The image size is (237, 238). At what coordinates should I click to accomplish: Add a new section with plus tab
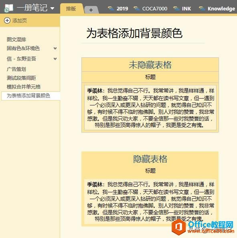pyautogui.click(x=91, y=10)
